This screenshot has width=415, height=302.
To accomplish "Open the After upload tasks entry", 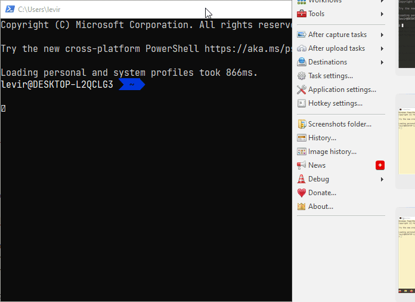I will click(341, 48).
